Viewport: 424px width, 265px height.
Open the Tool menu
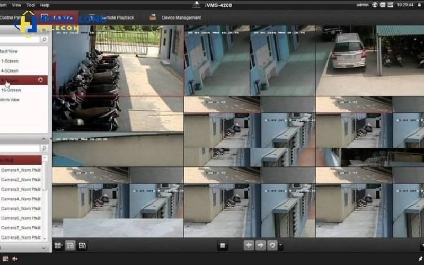(x=31, y=5)
